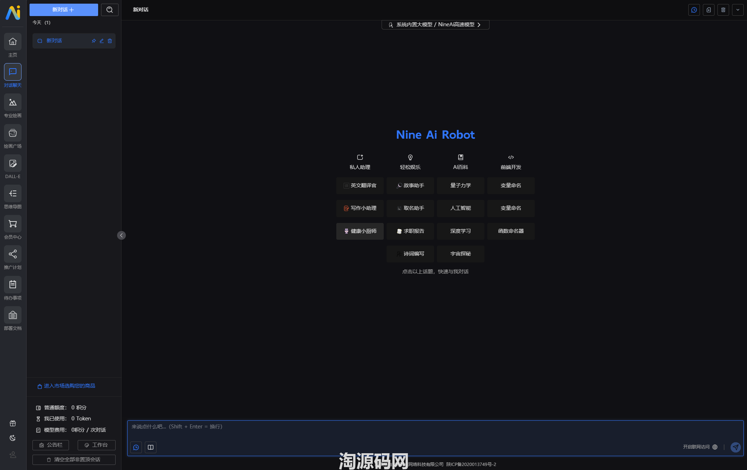This screenshot has height=470, width=747.
Task: Open the 绘画广场 gallery icon
Action: tap(13, 133)
